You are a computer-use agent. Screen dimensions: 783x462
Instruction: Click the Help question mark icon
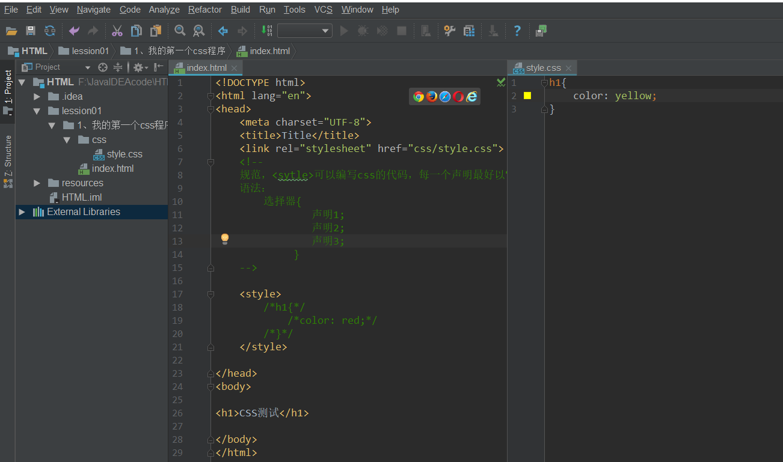517,31
